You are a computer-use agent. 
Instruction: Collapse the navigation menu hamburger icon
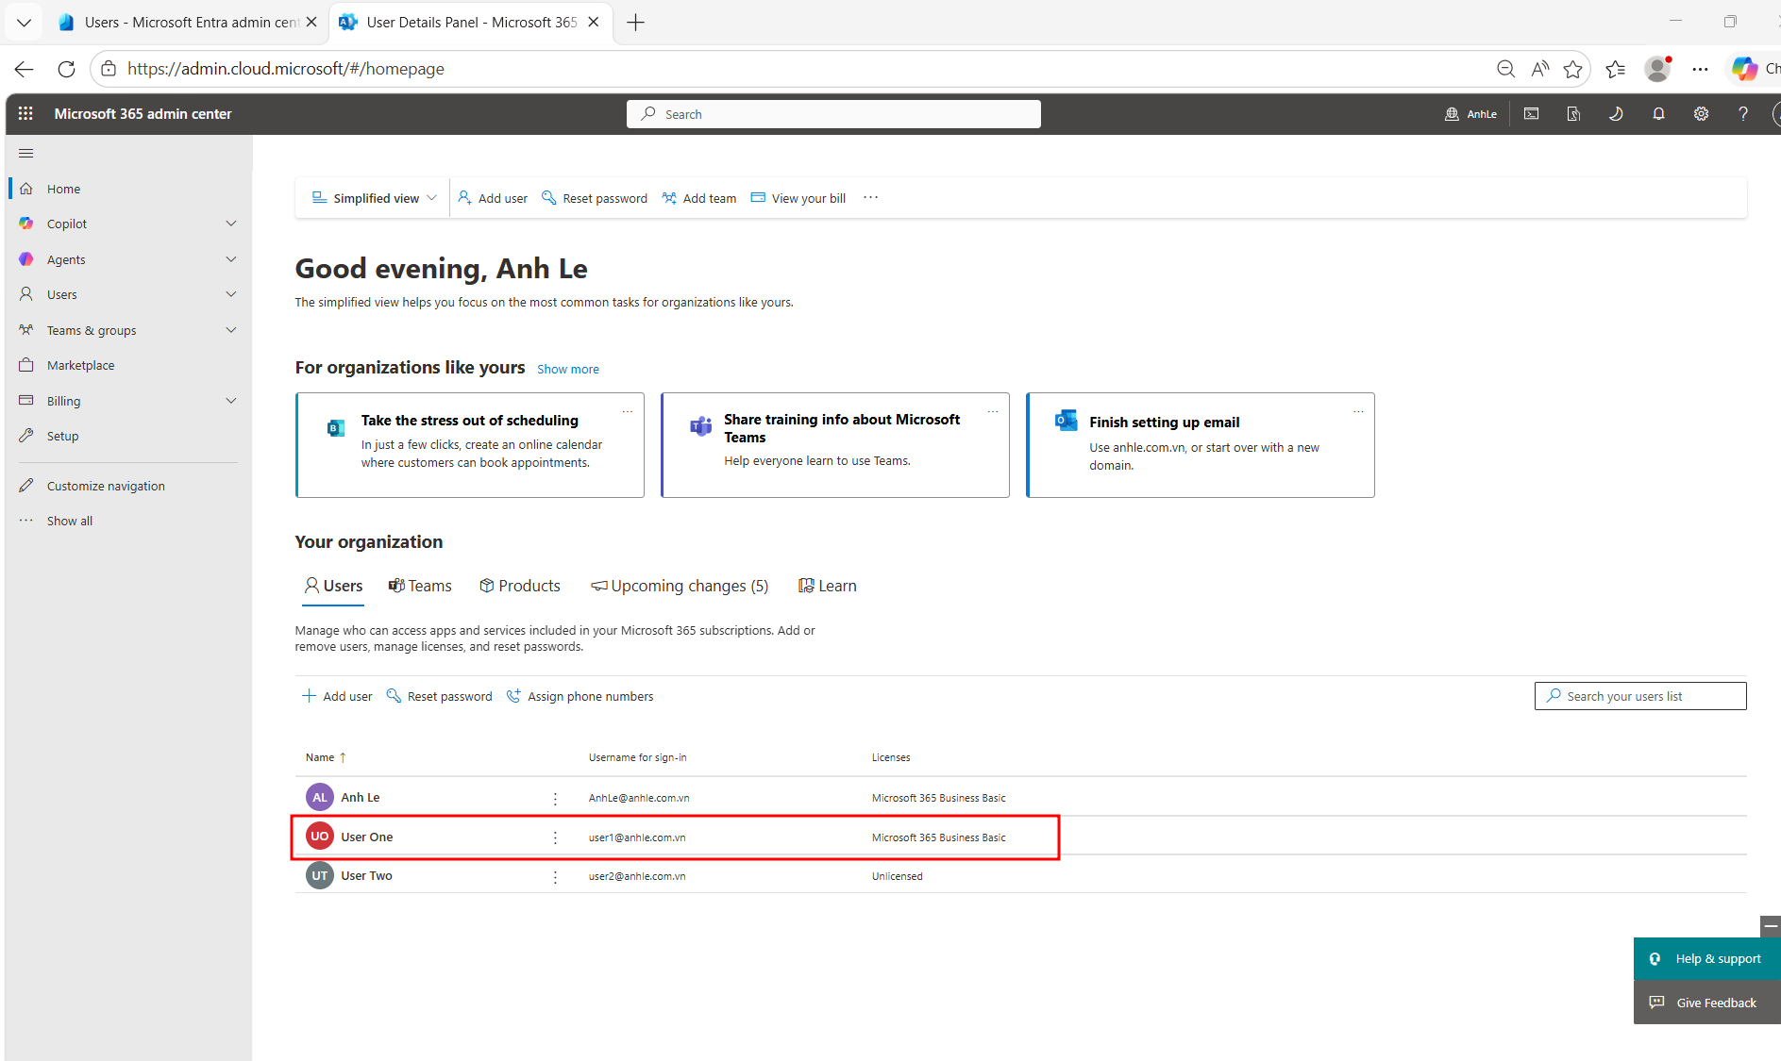pyautogui.click(x=26, y=153)
